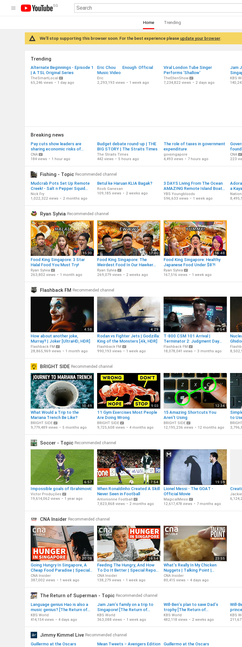This screenshot has width=242, height=647.
Task: Switch to the Trending tab
Action: tap(173, 23)
